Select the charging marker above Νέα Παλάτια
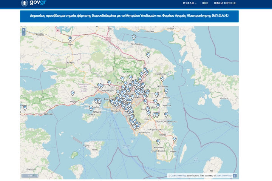The height and width of the screenshot is (181, 272). point(134,37)
